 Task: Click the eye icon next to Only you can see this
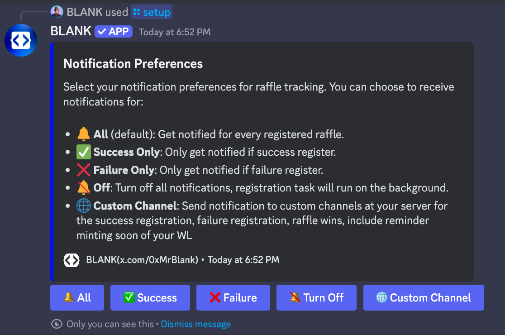click(57, 324)
